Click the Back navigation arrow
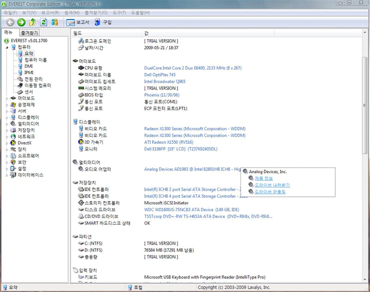Screen dimensions: 370x292 10,22
